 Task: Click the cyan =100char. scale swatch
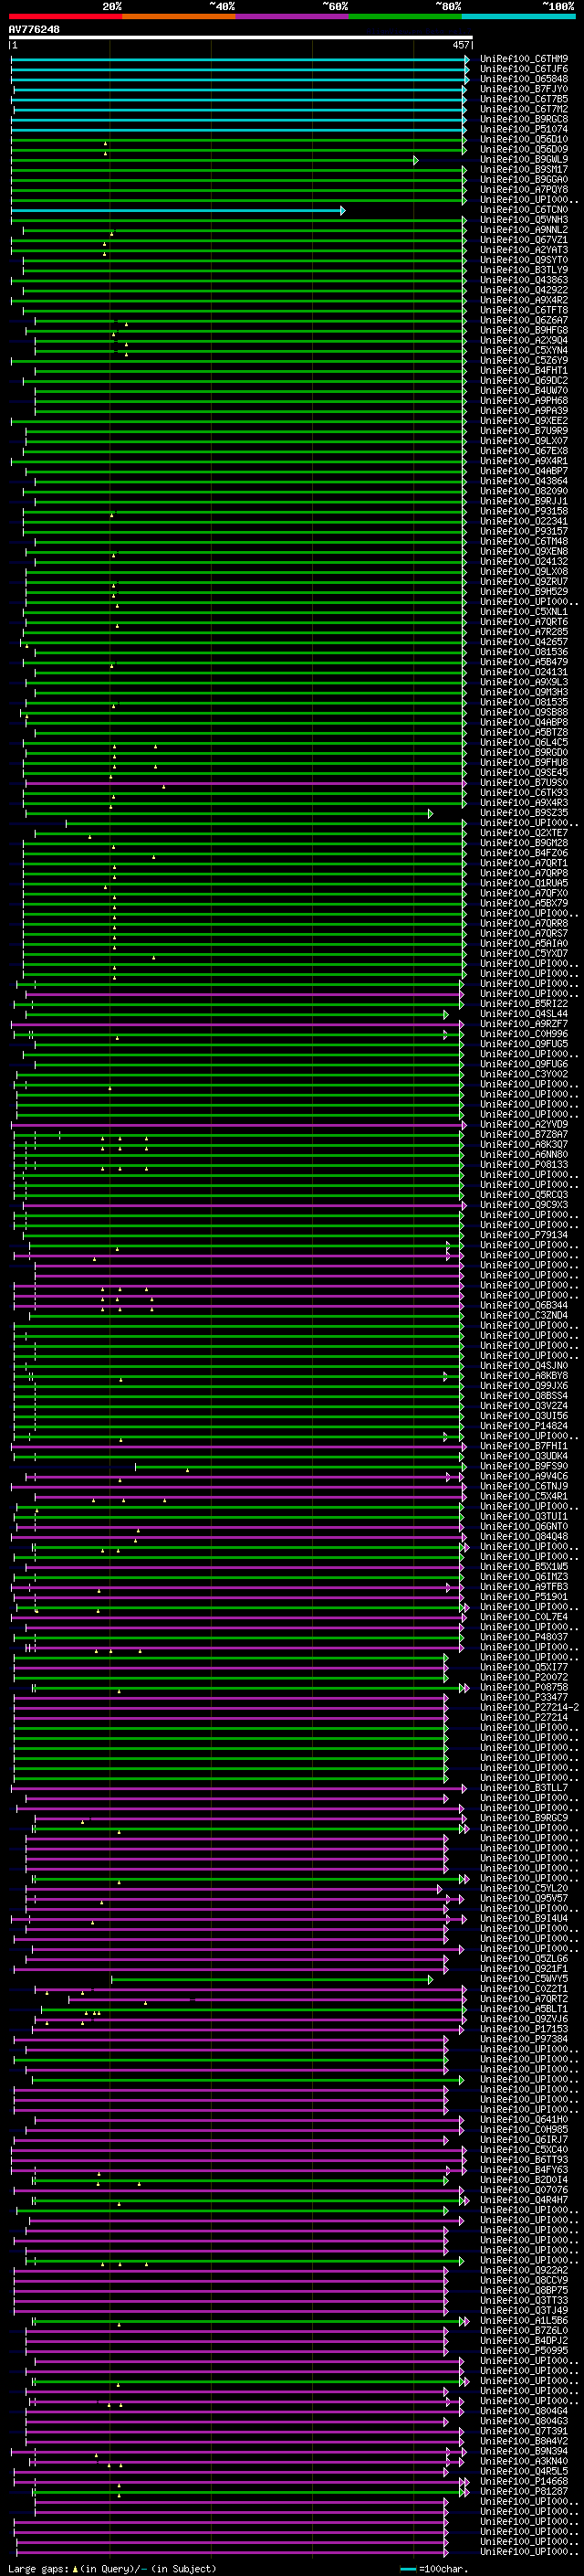click(407, 2569)
